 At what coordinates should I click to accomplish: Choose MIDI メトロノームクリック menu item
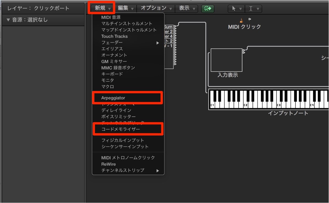point(128,158)
